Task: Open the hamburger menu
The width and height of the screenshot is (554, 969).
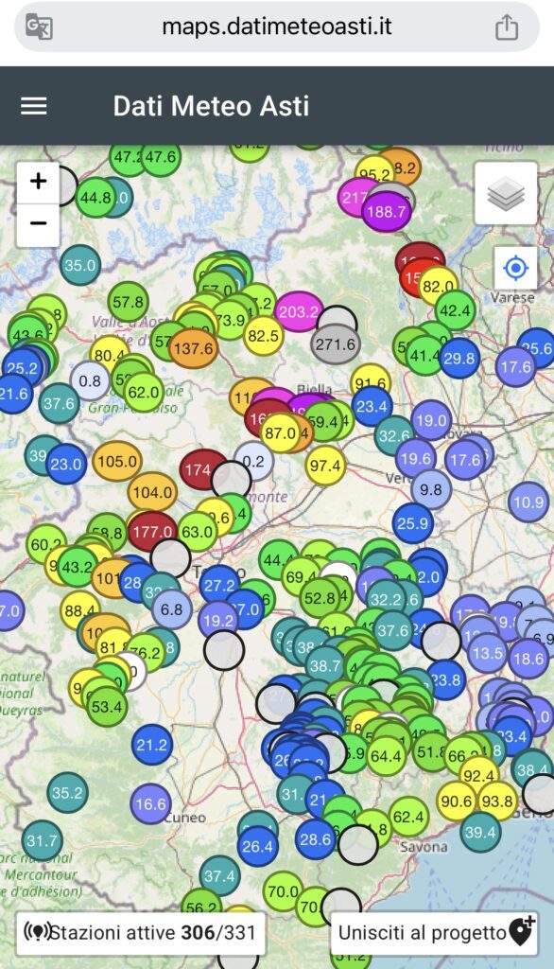Action: 34,106
